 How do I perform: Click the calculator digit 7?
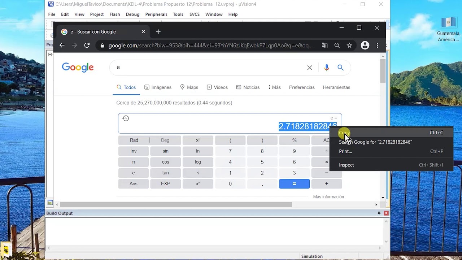tap(230, 151)
